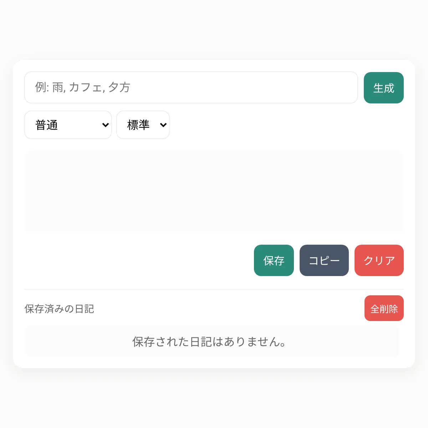This screenshot has height=428, width=428.
Task: Activate the Generate action next to the input
Action: (x=384, y=88)
